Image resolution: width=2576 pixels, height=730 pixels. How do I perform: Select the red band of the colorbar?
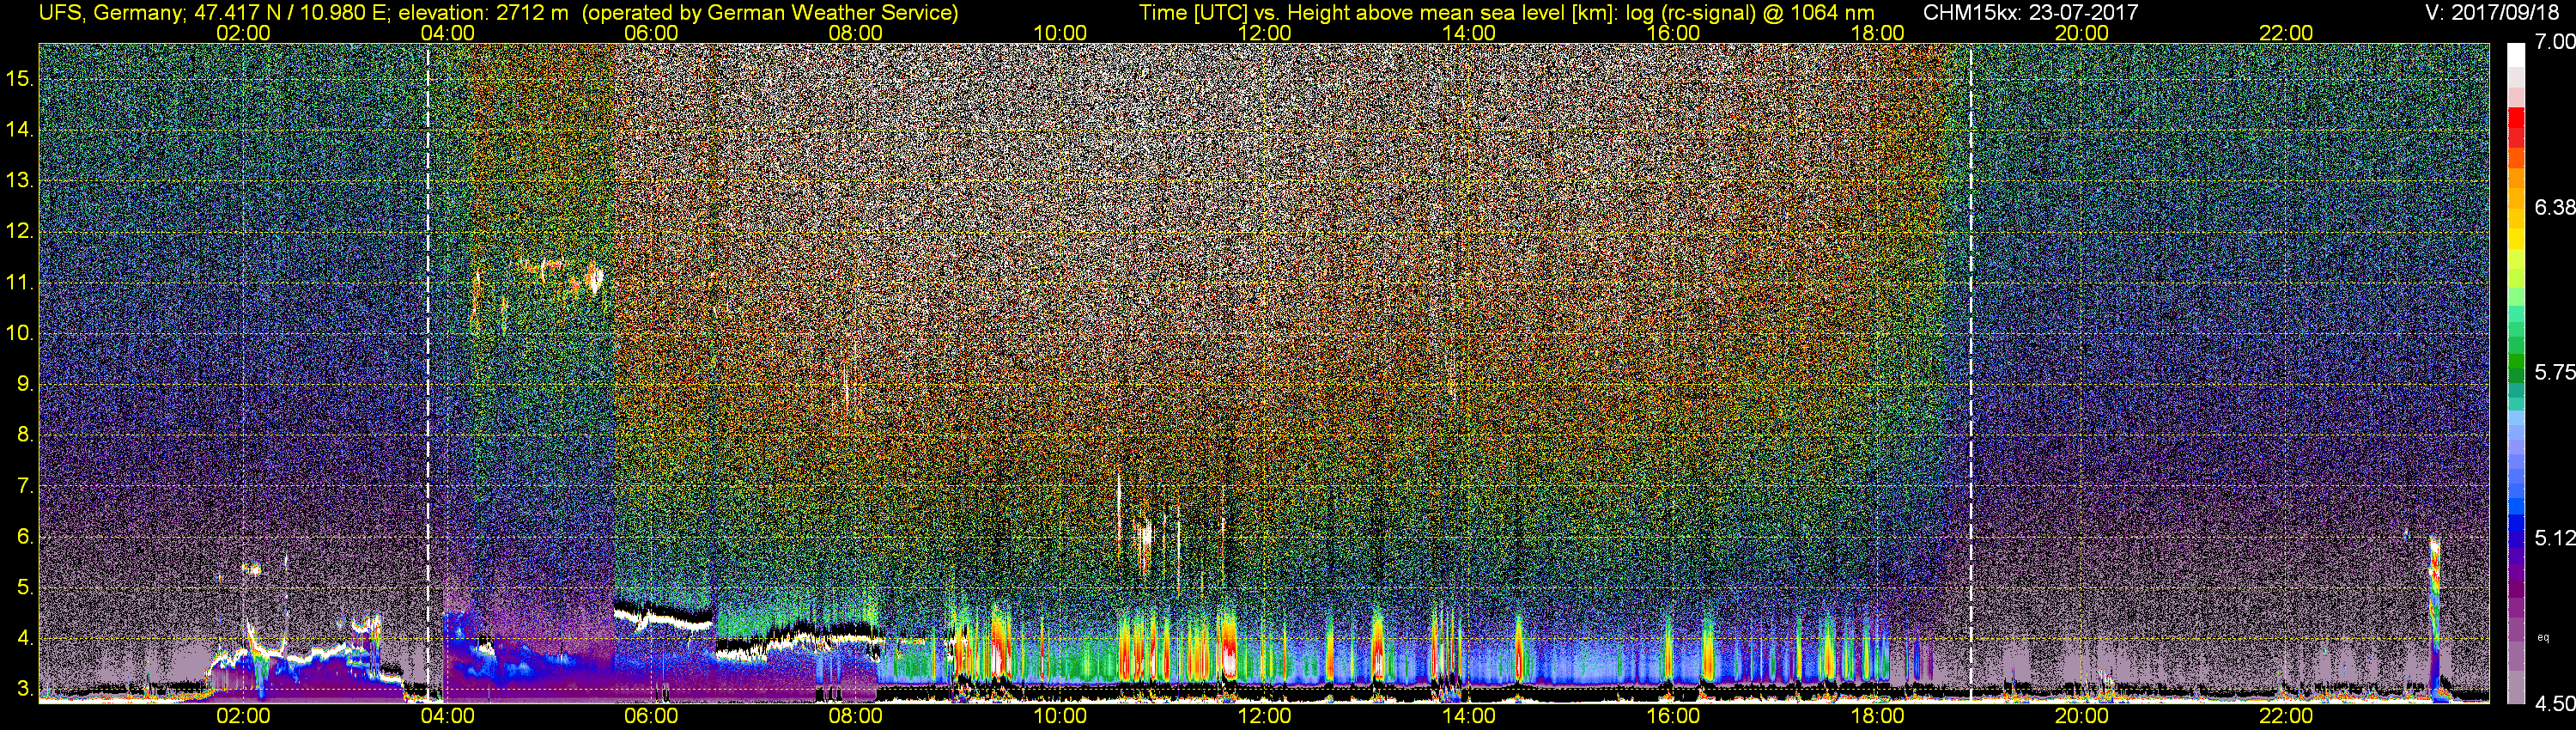click(x=2515, y=128)
